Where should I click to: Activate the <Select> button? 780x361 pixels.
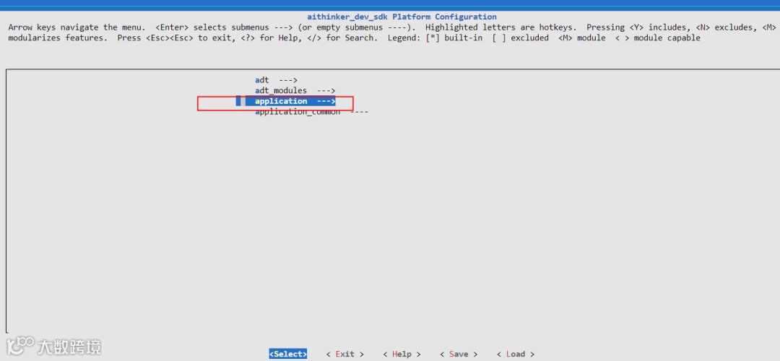point(288,354)
